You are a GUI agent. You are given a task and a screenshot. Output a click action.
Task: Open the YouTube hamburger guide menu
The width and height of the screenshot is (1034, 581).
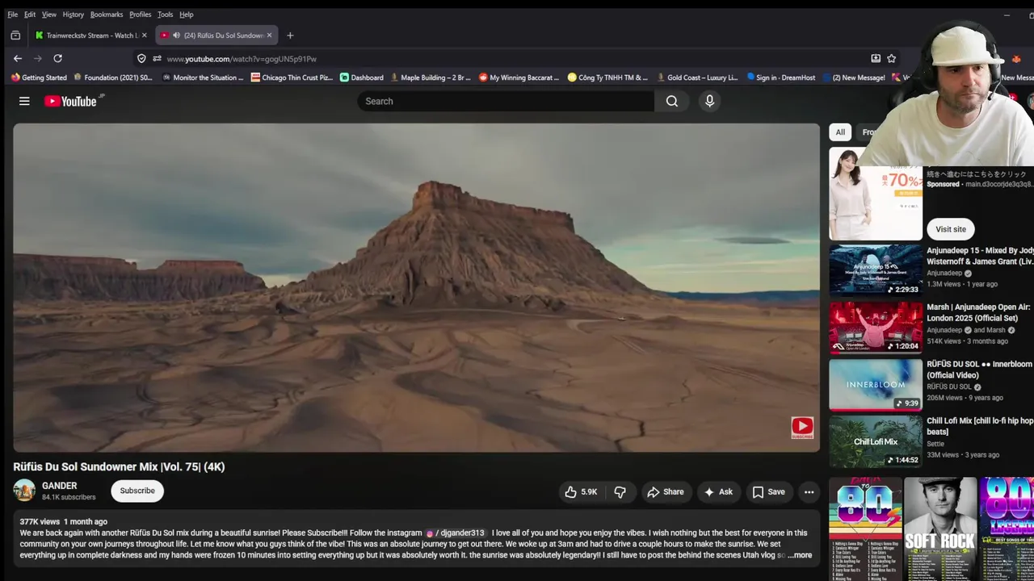tap(24, 101)
